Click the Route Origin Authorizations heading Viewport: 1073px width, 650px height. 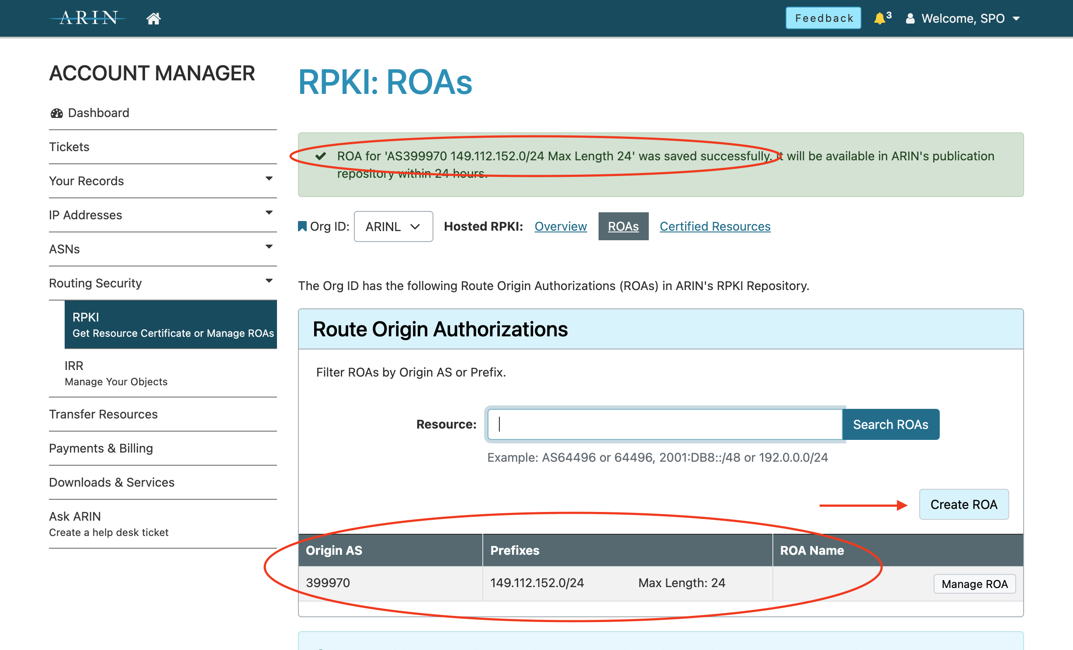pyautogui.click(x=440, y=329)
